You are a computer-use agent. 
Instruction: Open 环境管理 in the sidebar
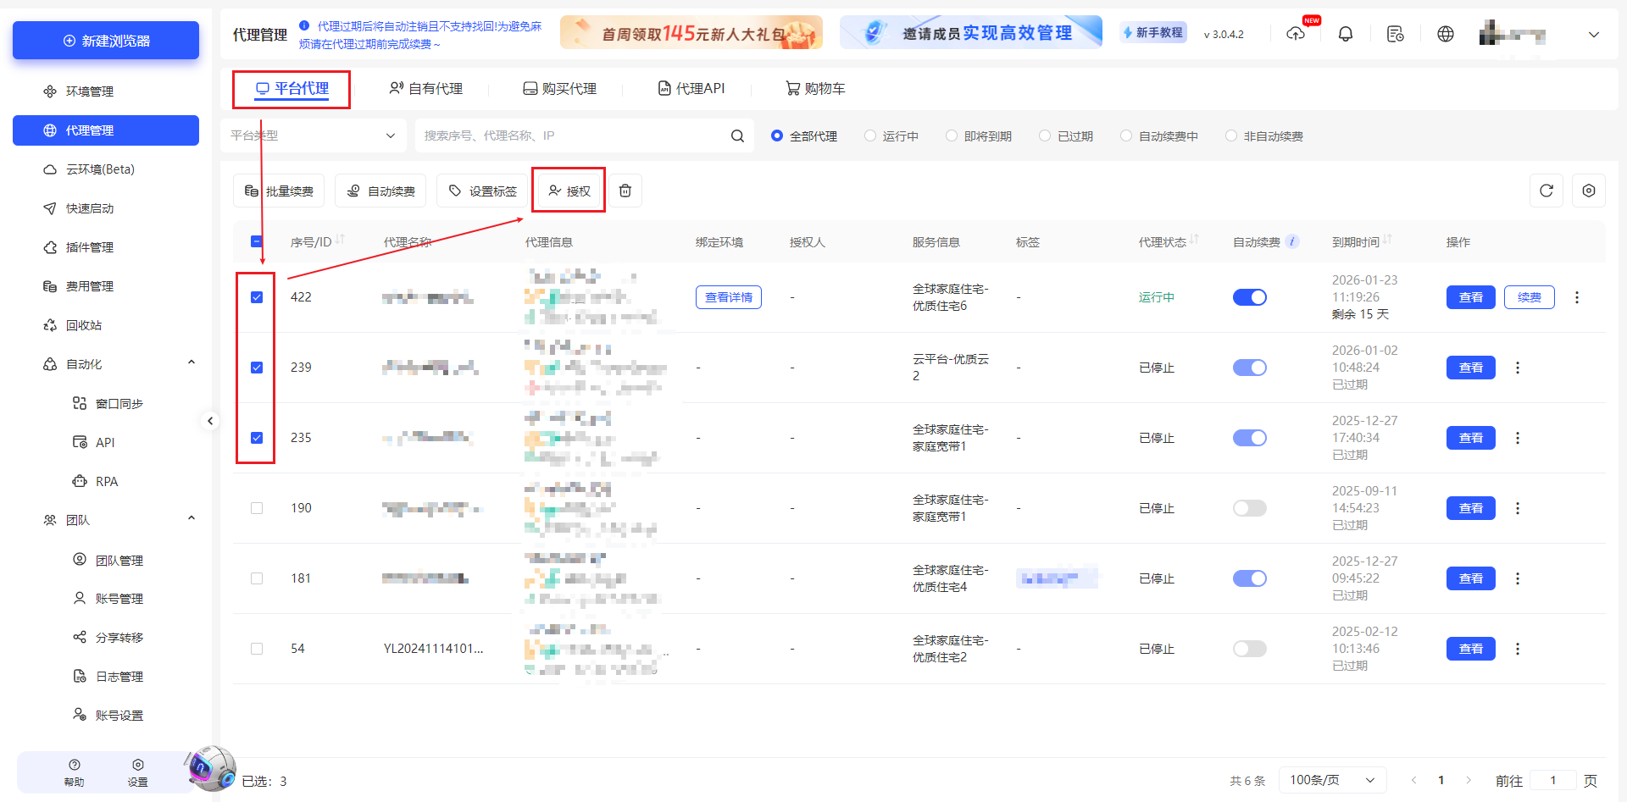point(91,91)
